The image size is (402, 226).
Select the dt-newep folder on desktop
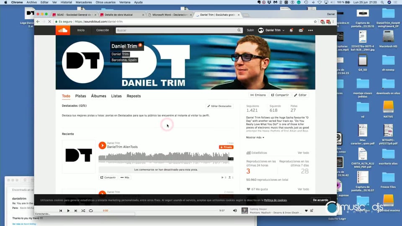tap(388, 63)
